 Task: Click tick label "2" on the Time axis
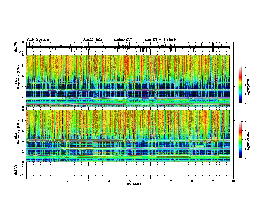(68, 181)
